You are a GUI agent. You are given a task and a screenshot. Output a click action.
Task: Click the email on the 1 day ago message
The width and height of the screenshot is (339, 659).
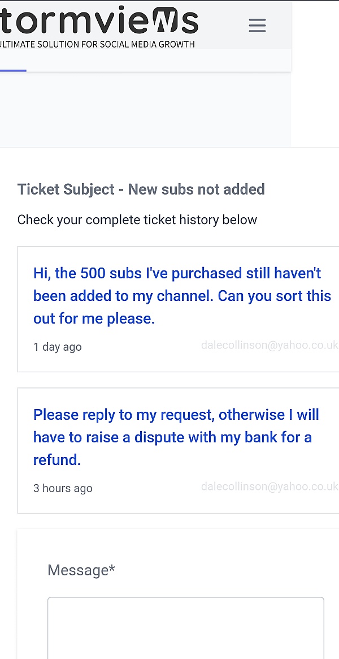pyautogui.click(x=270, y=346)
